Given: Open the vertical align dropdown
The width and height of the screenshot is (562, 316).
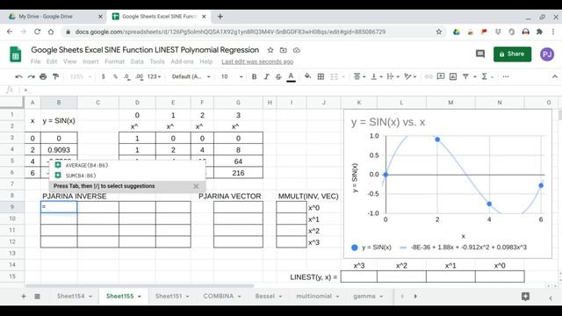Looking at the screenshot, I should coord(377,76).
